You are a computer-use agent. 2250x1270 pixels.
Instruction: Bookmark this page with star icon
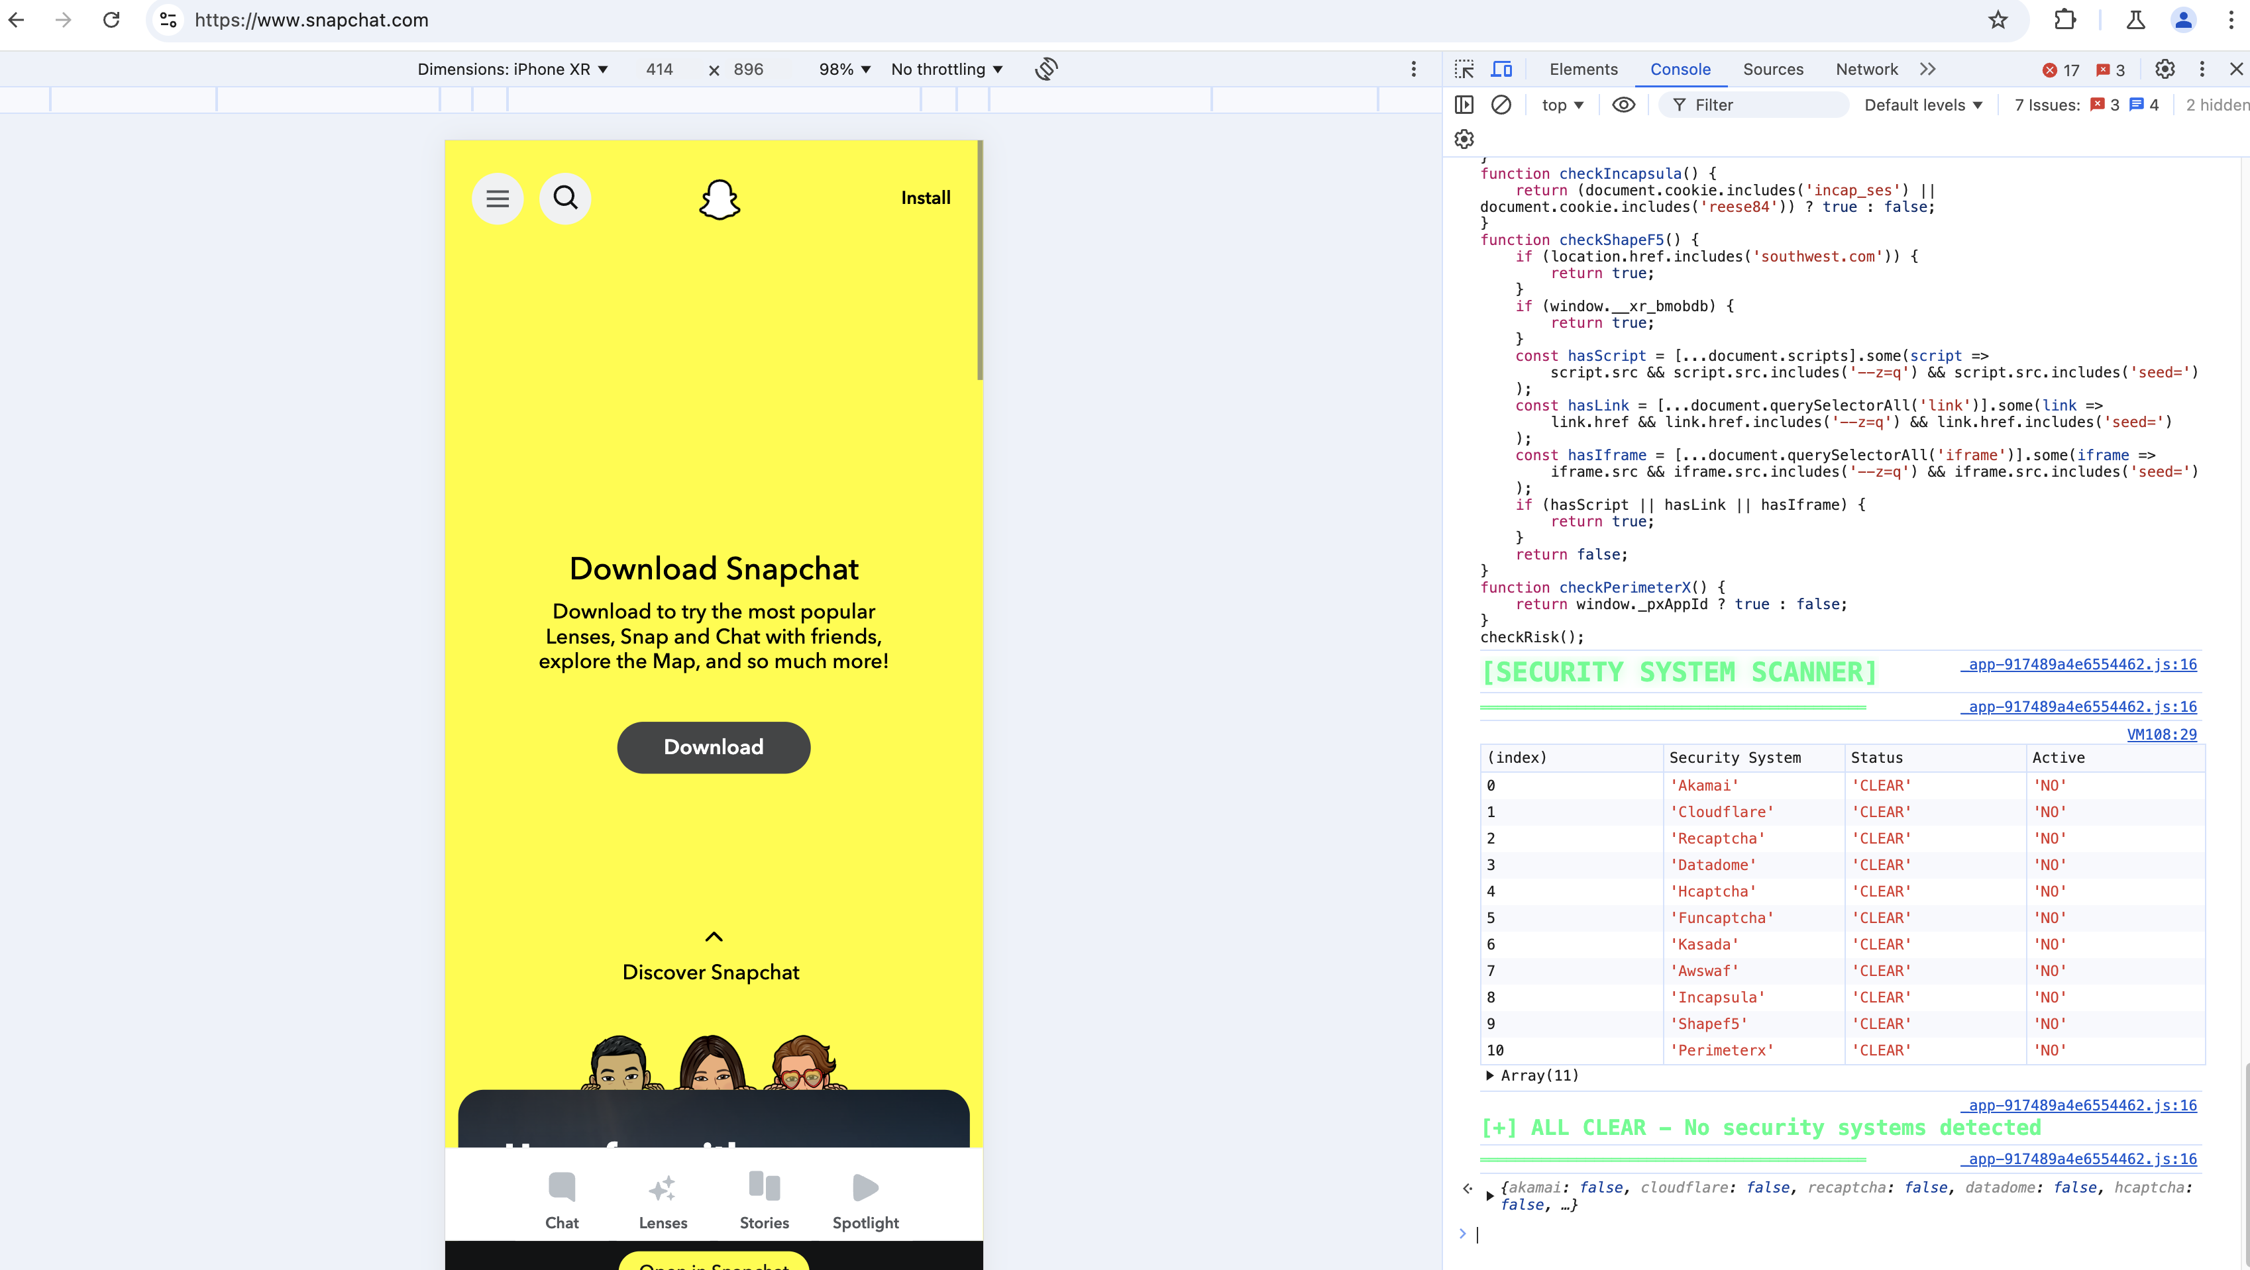point(1998,20)
